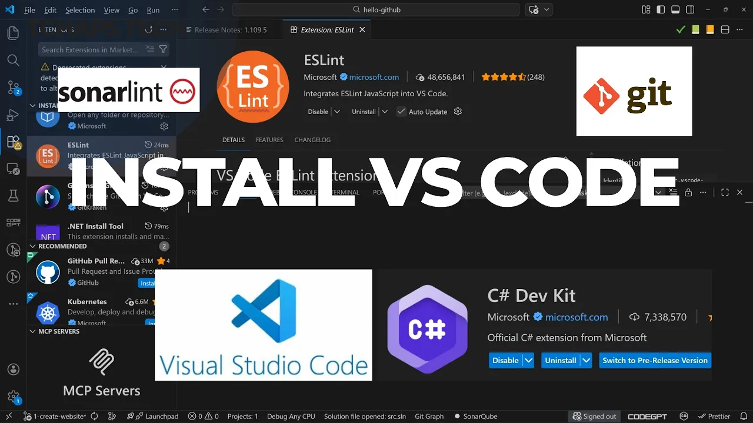This screenshot has width=753, height=423.
Task: Collapse the RECOMMENDED section
Action: pyautogui.click(x=33, y=246)
